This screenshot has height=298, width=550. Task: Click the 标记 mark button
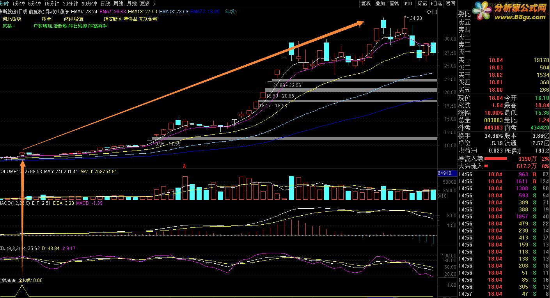(x=422, y=4)
